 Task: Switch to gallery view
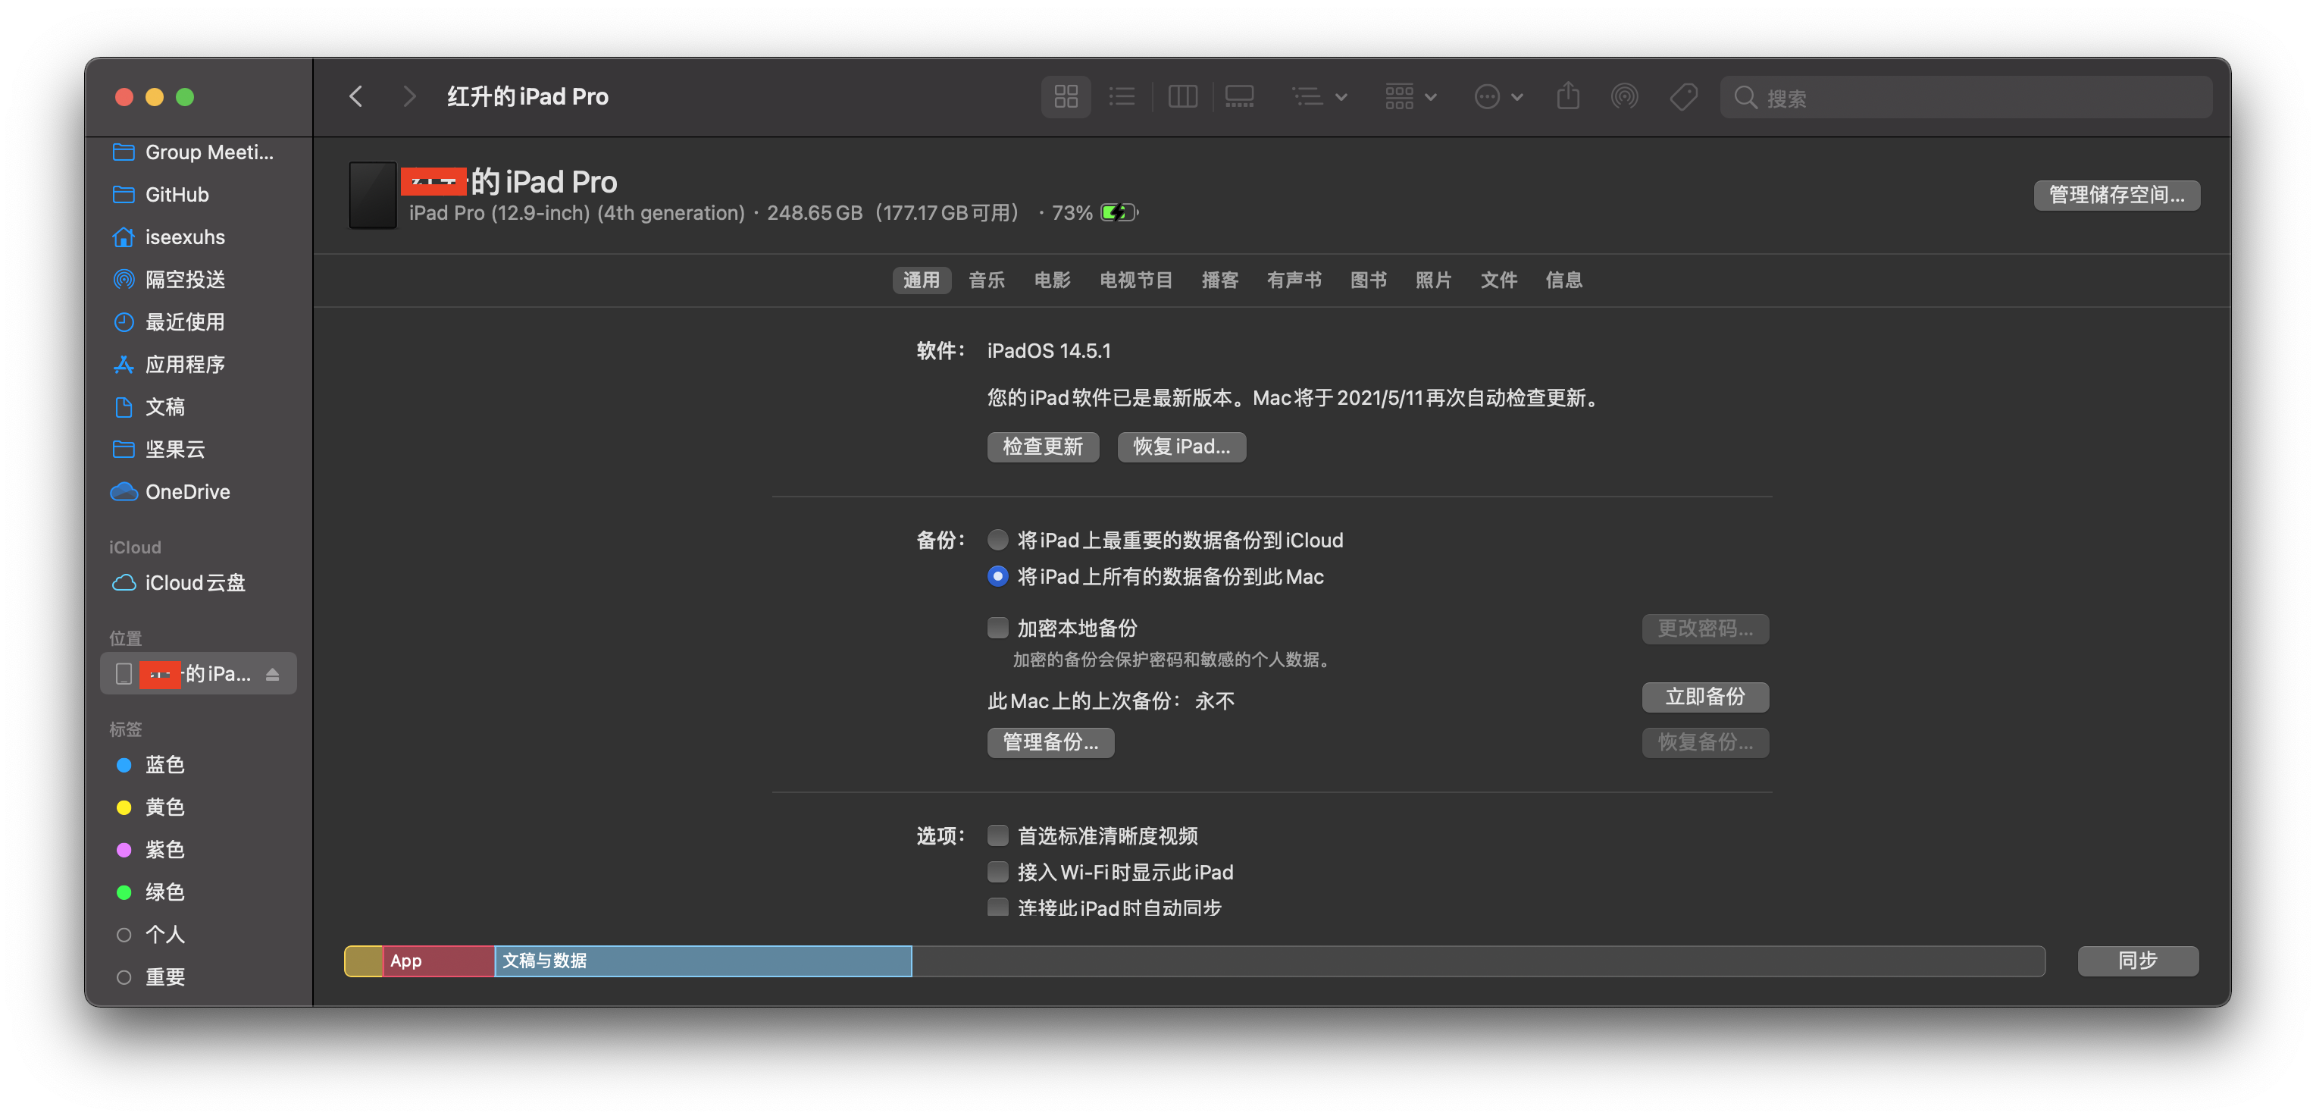click(x=1240, y=96)
